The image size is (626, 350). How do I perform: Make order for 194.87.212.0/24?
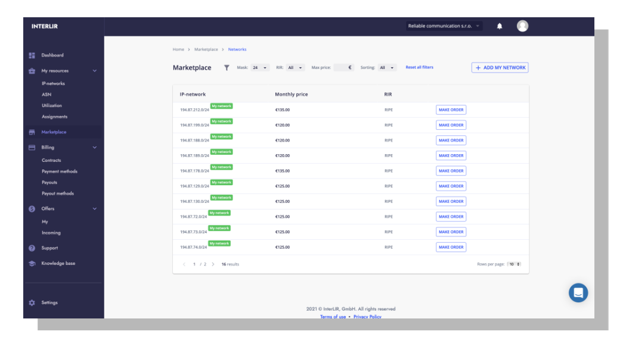coord(451,110)
